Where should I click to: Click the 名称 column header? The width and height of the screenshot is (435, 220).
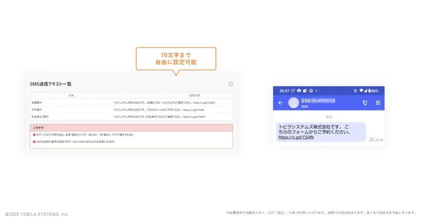point(71,95)
